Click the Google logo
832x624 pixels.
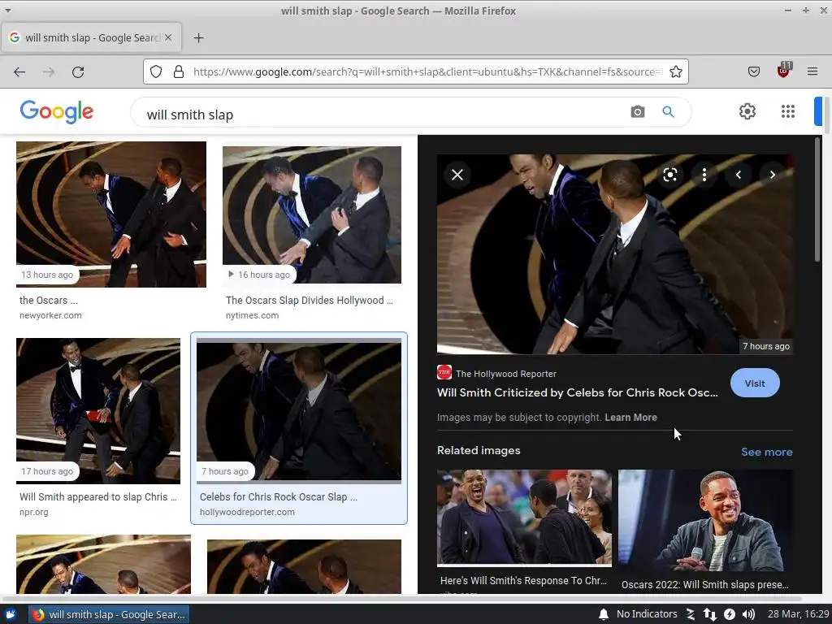pyautogui.click(x=57, y=111)
